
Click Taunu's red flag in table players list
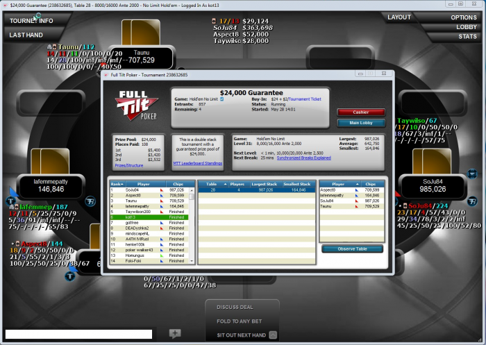357,206
